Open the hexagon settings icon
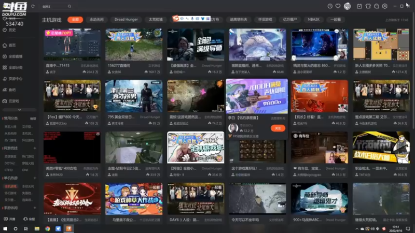This screenshot has height=233, width=415. (385, 6)
